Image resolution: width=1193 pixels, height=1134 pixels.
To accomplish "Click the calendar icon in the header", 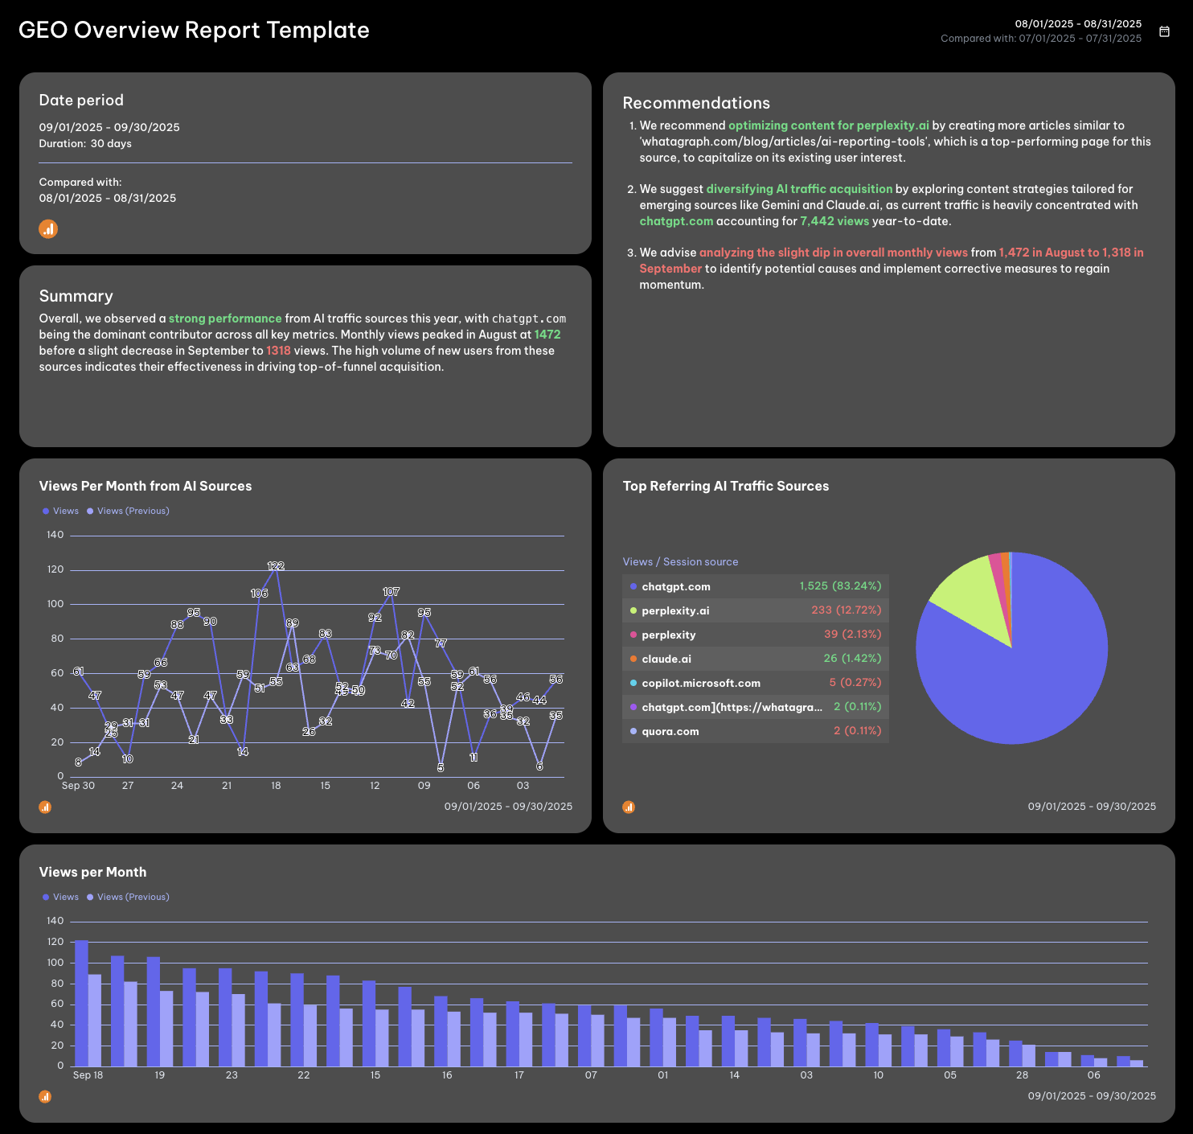I will (1164, 31).
